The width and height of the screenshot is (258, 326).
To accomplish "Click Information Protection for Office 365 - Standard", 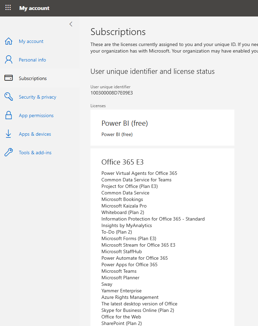I will click(153, 219).
